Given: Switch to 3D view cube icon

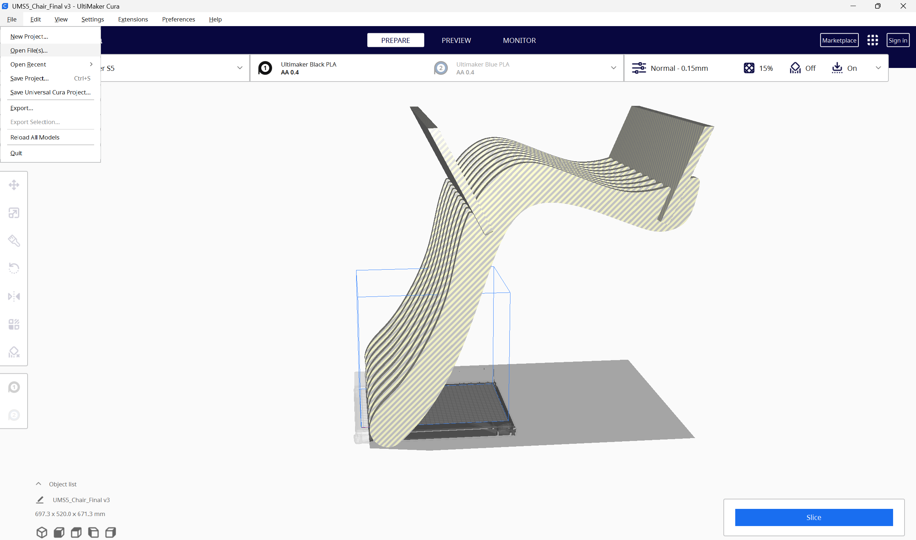Looking at the screenshot, I should point(42,532).
